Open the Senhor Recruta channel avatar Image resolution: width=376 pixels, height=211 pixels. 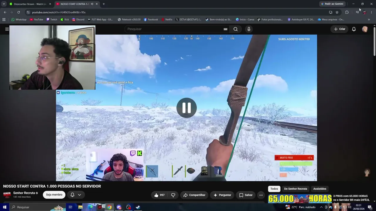[x=7, y=195]
